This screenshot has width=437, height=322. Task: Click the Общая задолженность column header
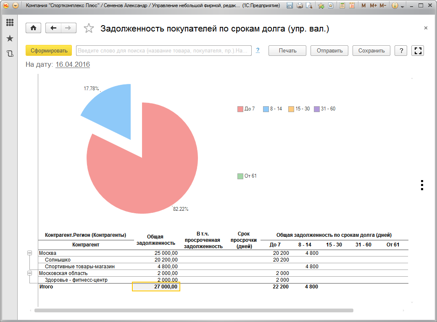tap(155, 240)
